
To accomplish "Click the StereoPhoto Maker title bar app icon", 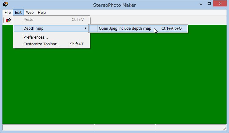I will (x=5, y=5).
